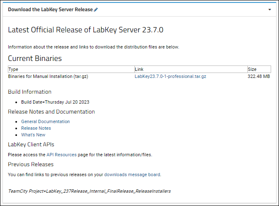Image resolution: width=279 pixels, height=206 pixels.
Task: Follow the API Resources link
Action: coord(61,155)
